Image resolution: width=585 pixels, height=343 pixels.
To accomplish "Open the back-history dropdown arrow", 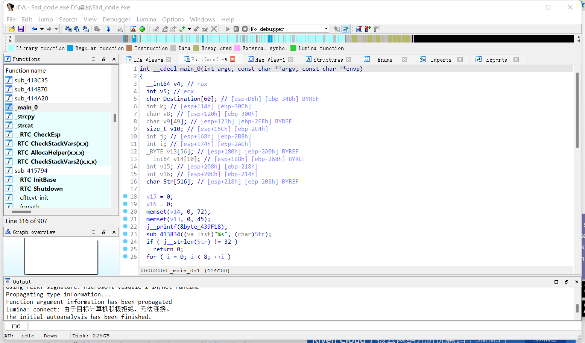I will pos(42,29).
